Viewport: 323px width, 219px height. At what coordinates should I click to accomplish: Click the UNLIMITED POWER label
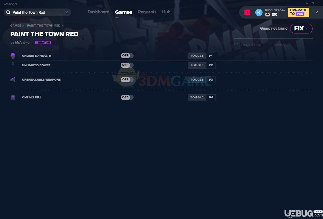pyautogui.click(x=36, y=65)
